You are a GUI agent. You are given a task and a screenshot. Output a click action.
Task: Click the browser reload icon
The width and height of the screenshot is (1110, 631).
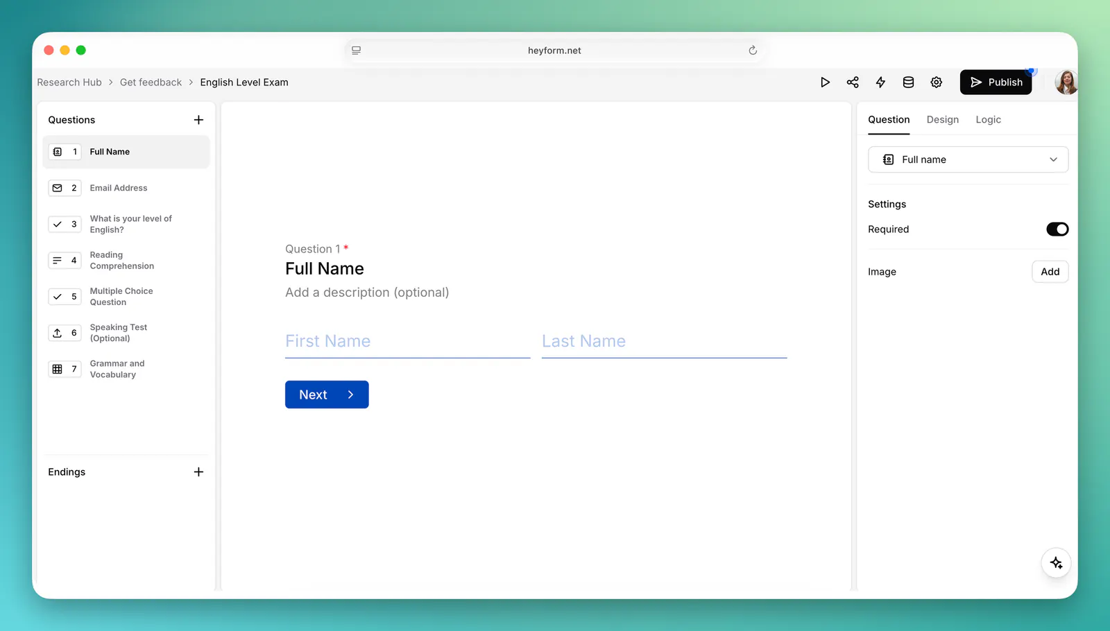[x=753, y=51]
